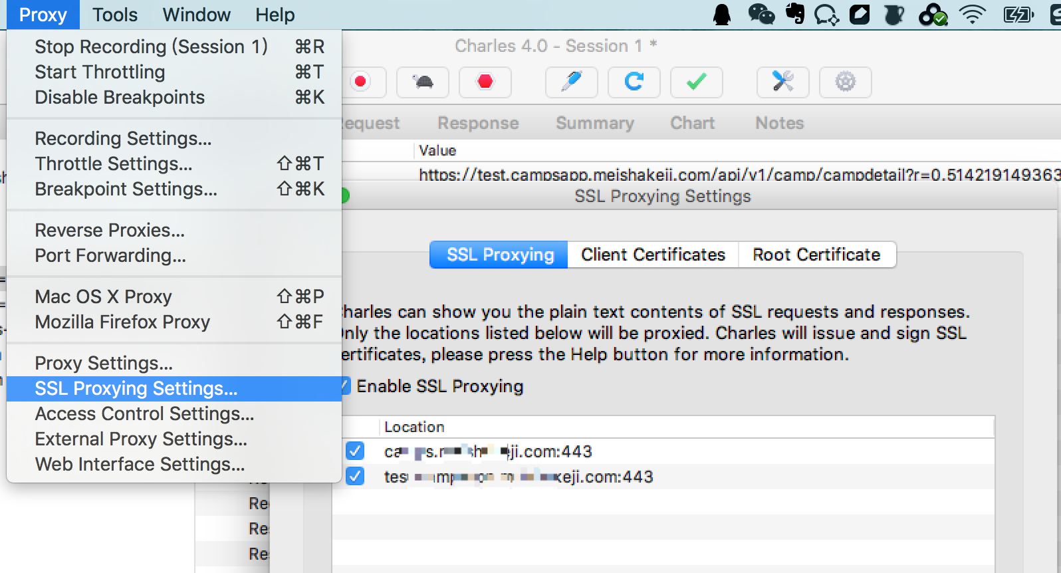Viewport: 1061px width, 573px height.
Task: Open Recording Settings...
Action: tap(174, 138)
